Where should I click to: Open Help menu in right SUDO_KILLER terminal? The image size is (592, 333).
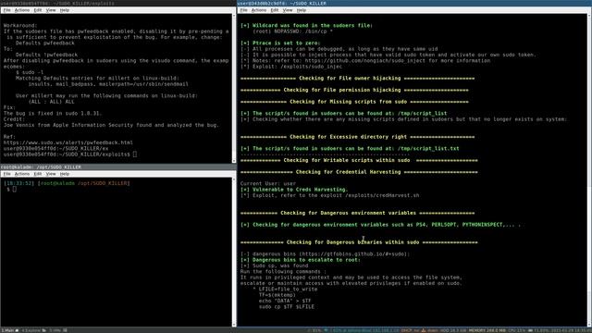pyautogui.click(x=302, y=10)
